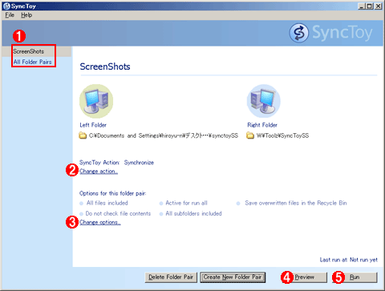Click the Left Folder computer icon
Image resolution: width=385 pixels, height=291 pixels.
click(x=96, y=101)
